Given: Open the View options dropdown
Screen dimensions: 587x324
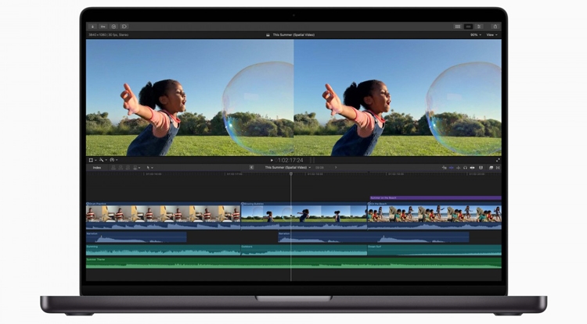Looking at the screenshot, I should [492, 34].
